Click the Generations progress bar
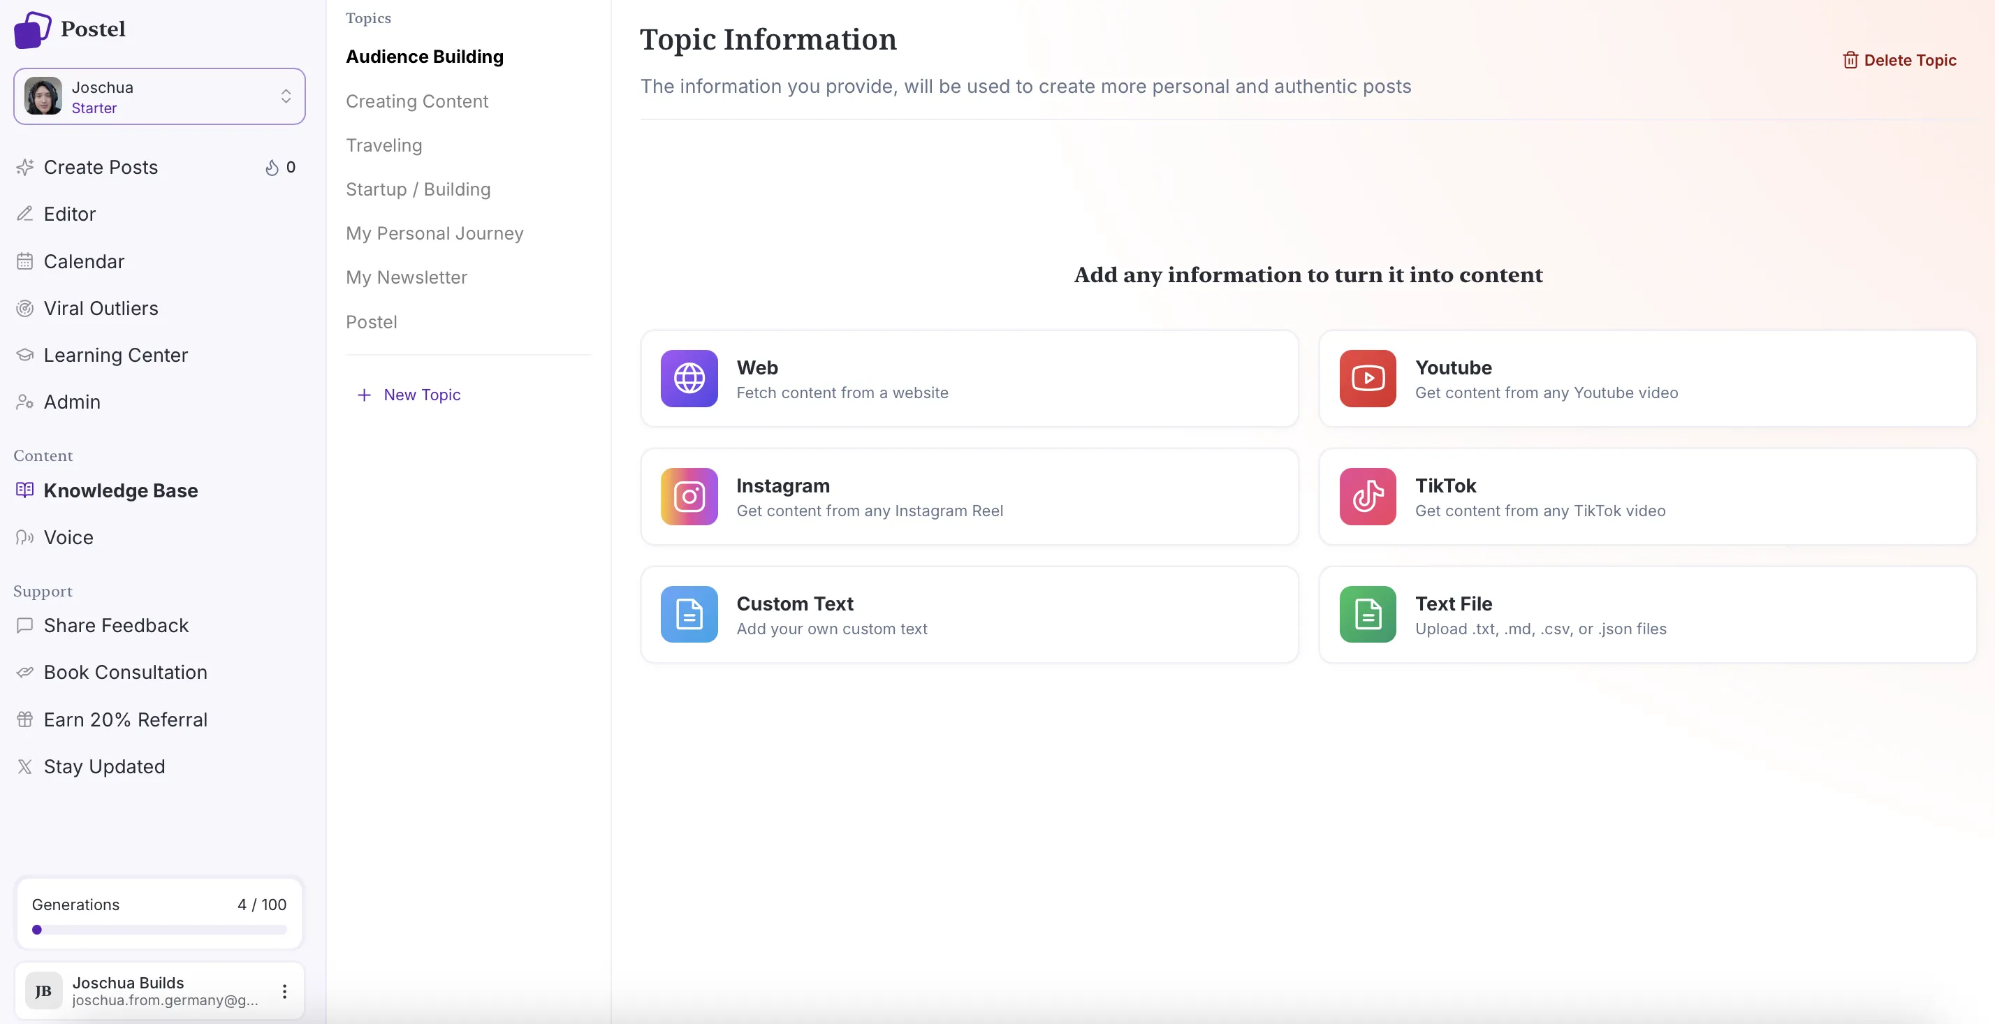Screen dimensions: 1995x1024 click(159, 930)
